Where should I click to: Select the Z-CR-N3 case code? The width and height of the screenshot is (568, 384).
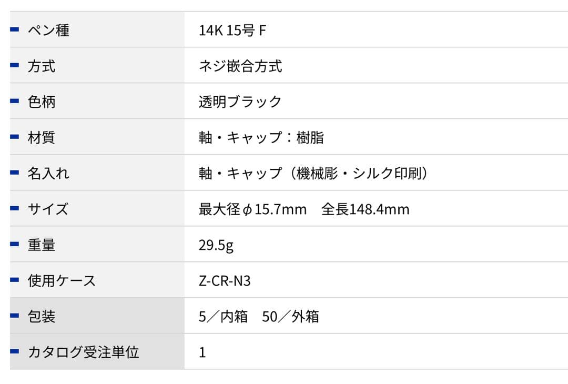coord(225,281)
